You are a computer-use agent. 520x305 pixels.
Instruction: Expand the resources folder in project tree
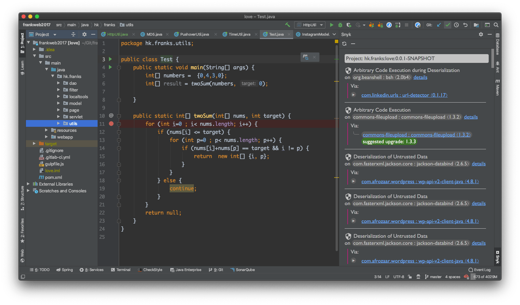(x=47, y=130)
